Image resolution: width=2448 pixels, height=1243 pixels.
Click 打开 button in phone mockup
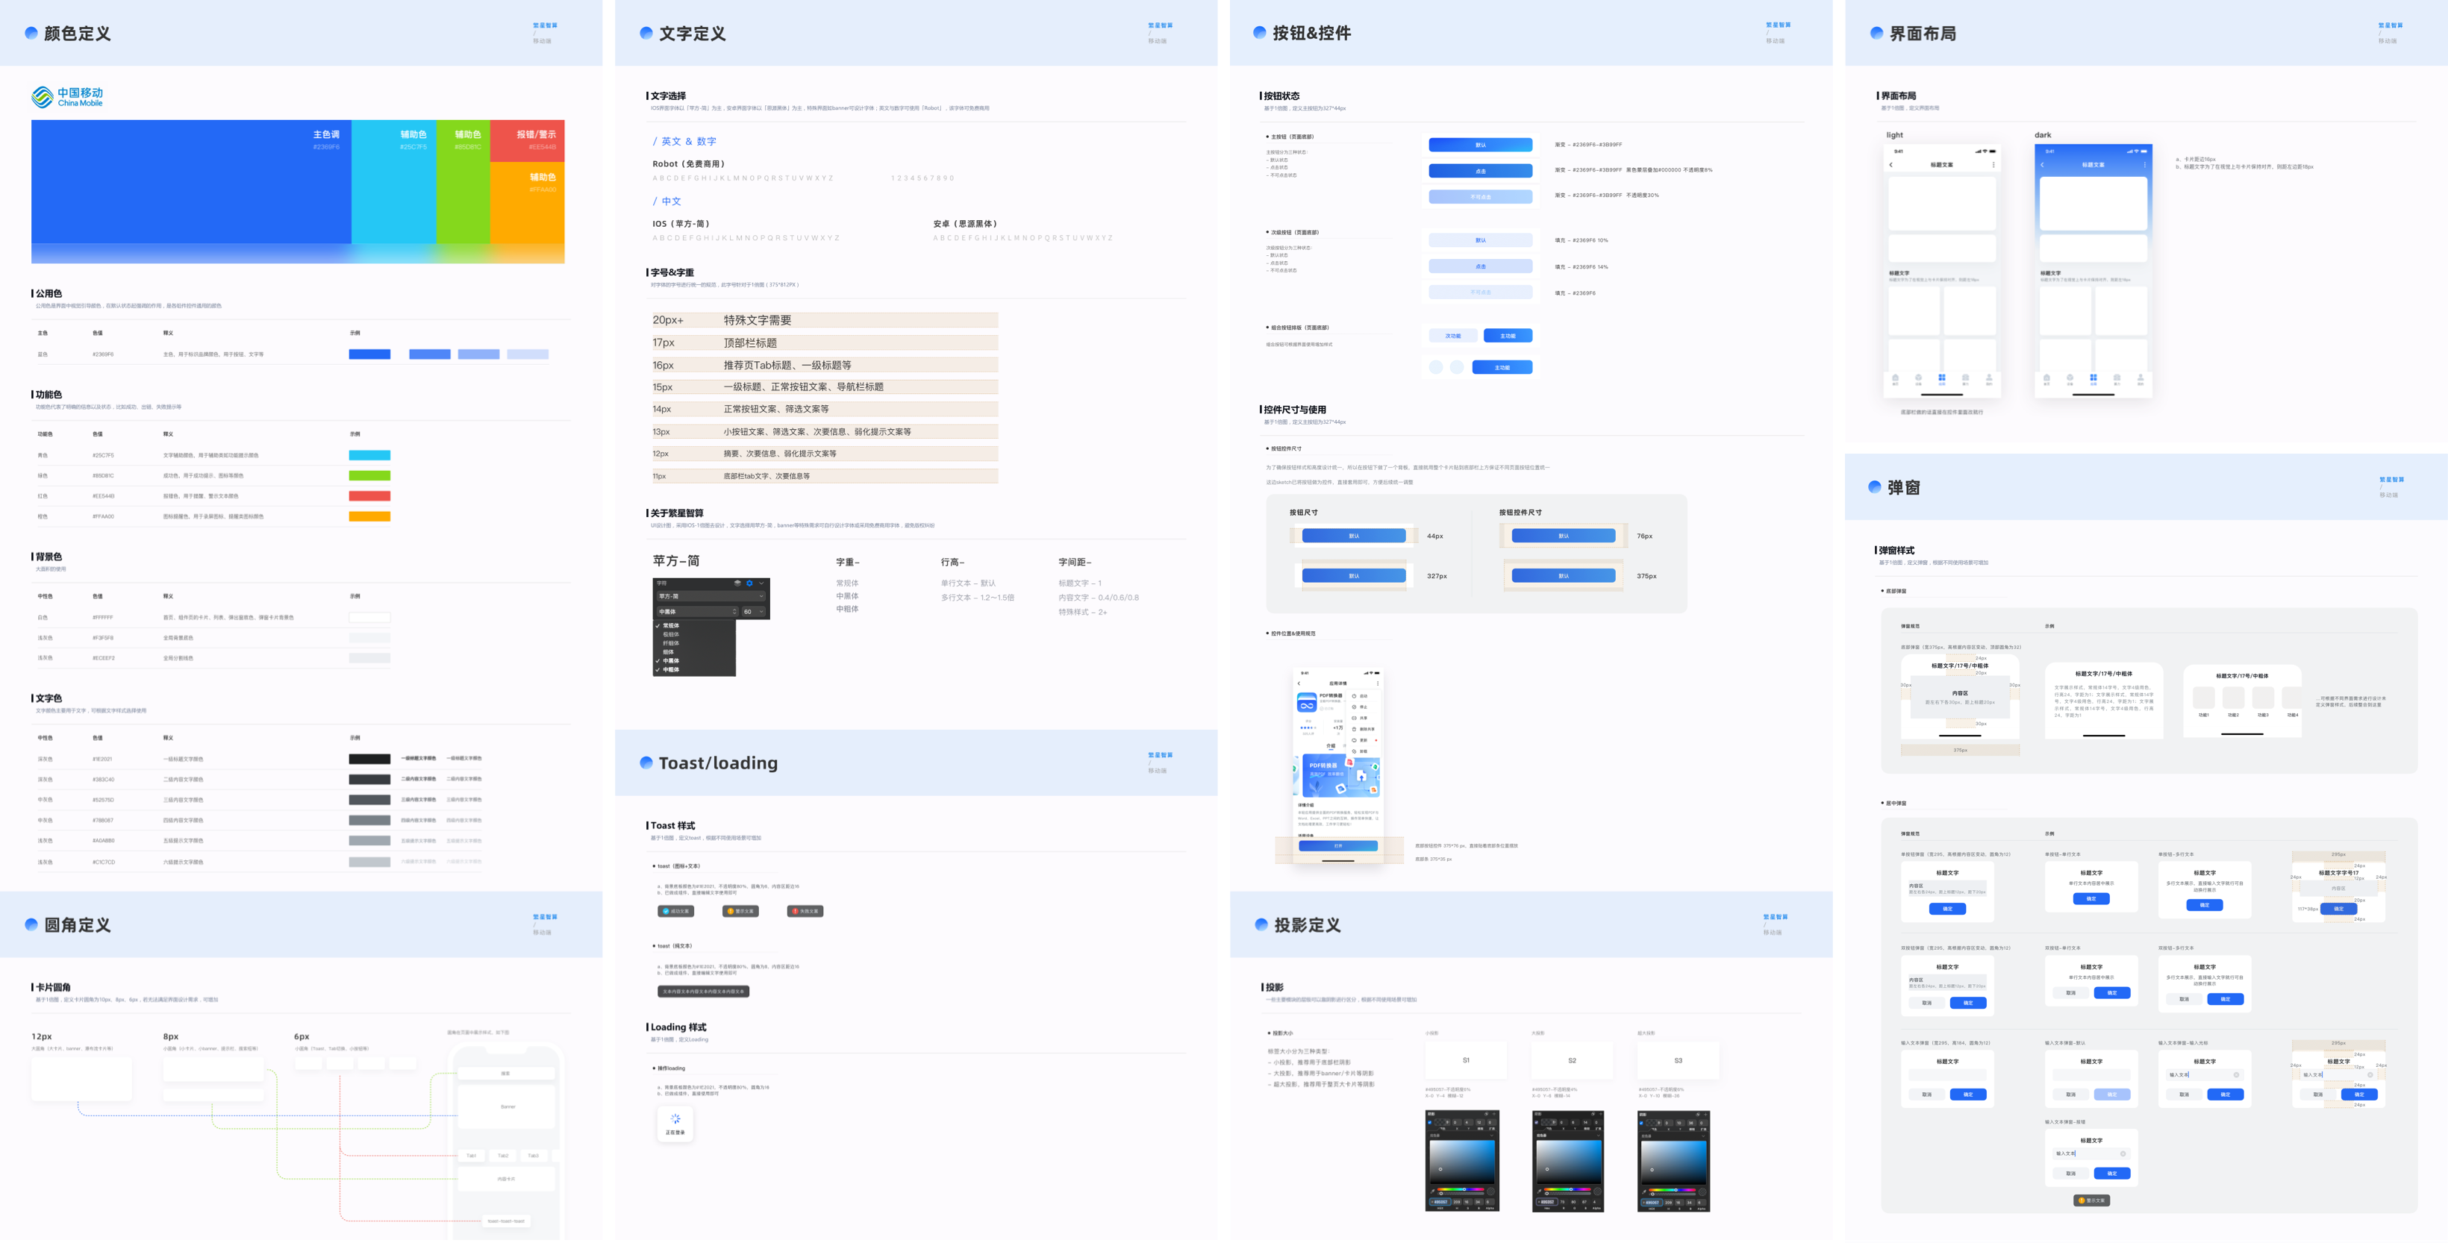(x=1338, y=846)
